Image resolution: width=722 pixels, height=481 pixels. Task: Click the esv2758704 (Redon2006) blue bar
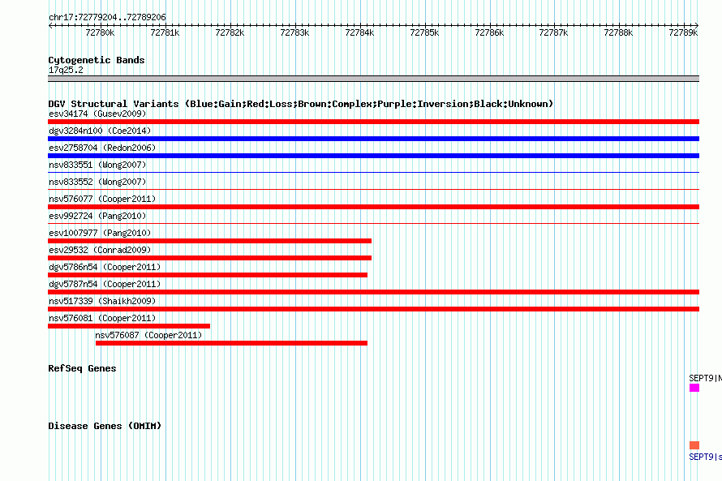click(x=373, y=156)
